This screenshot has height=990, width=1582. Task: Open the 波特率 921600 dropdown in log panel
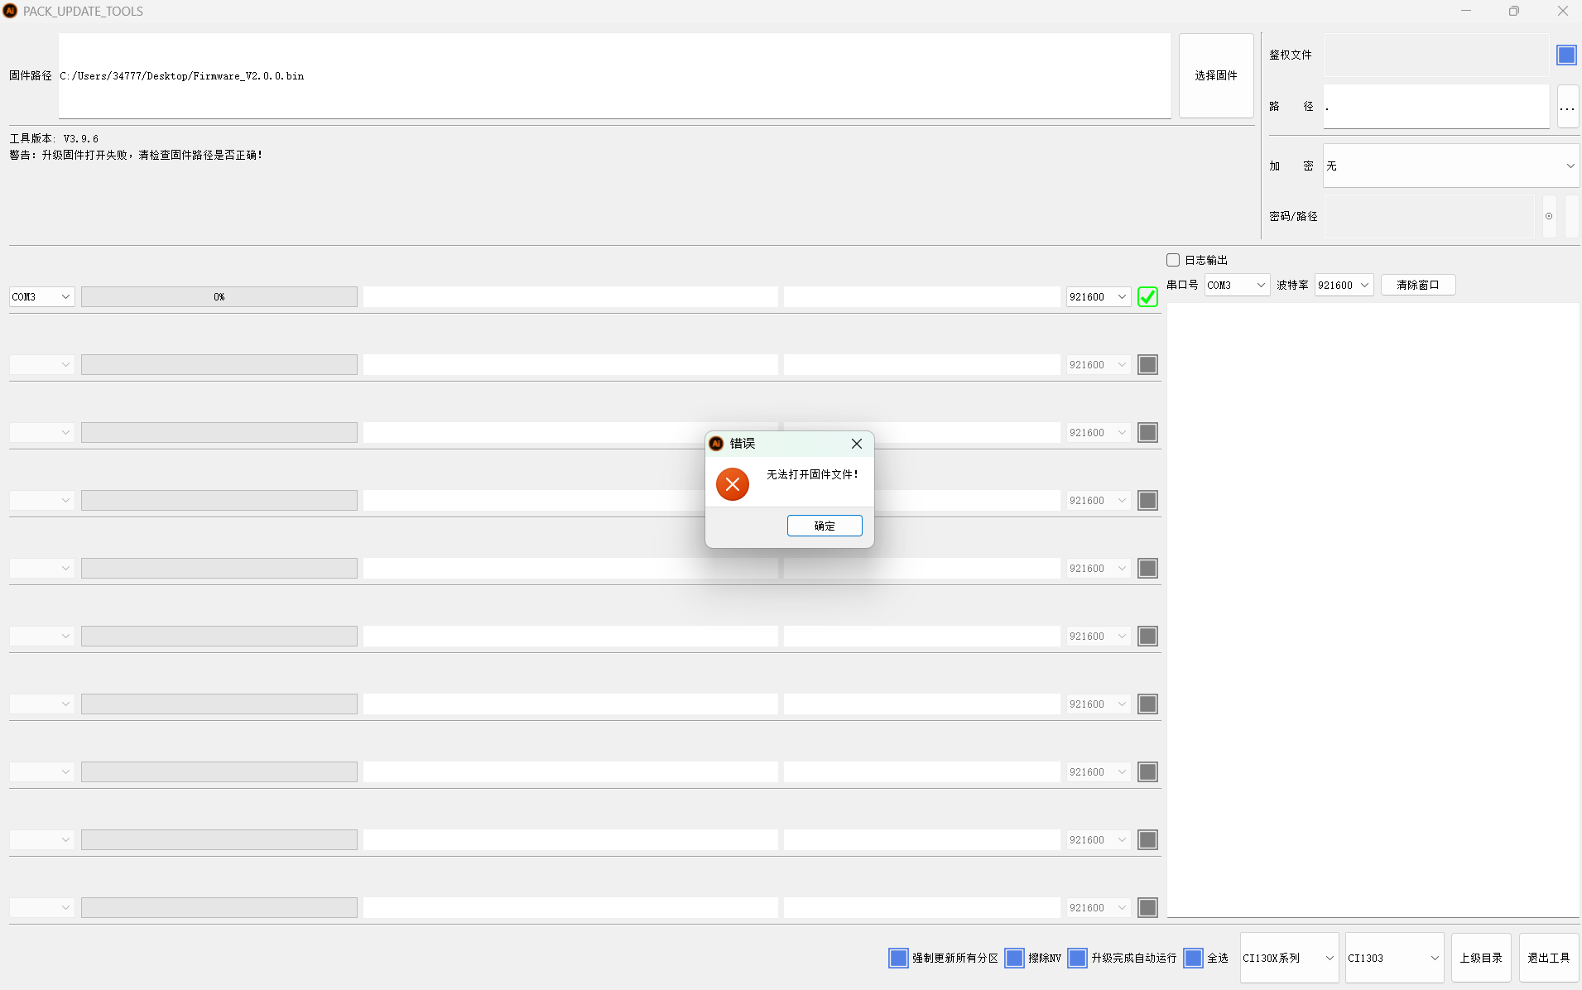pos(1344,285)
